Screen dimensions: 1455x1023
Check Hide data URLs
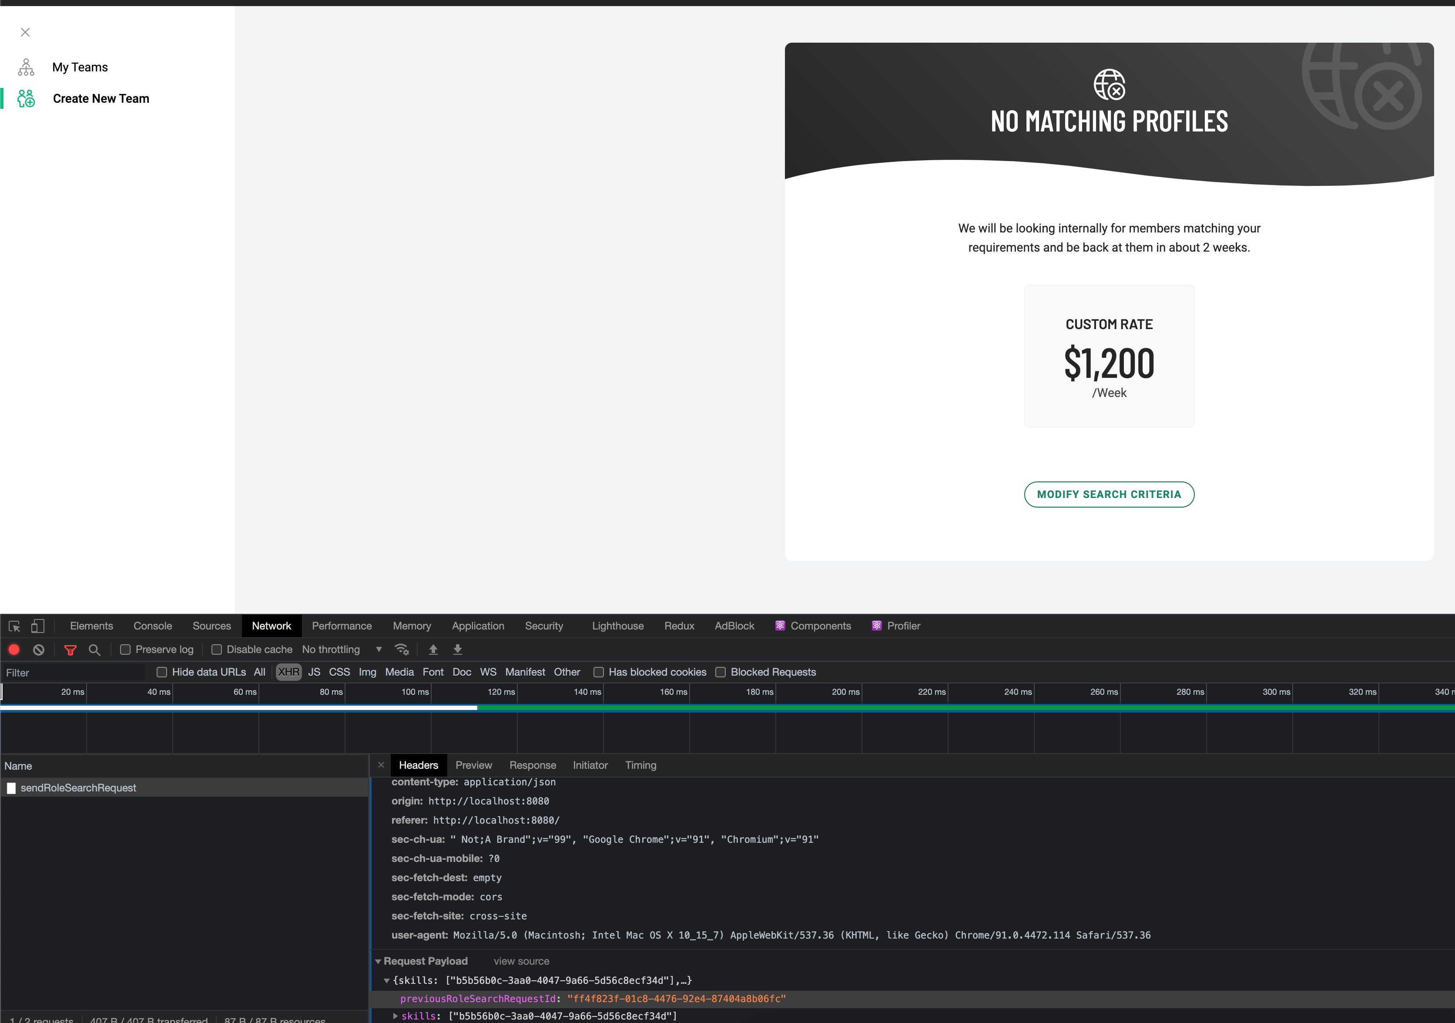point(162,672)
